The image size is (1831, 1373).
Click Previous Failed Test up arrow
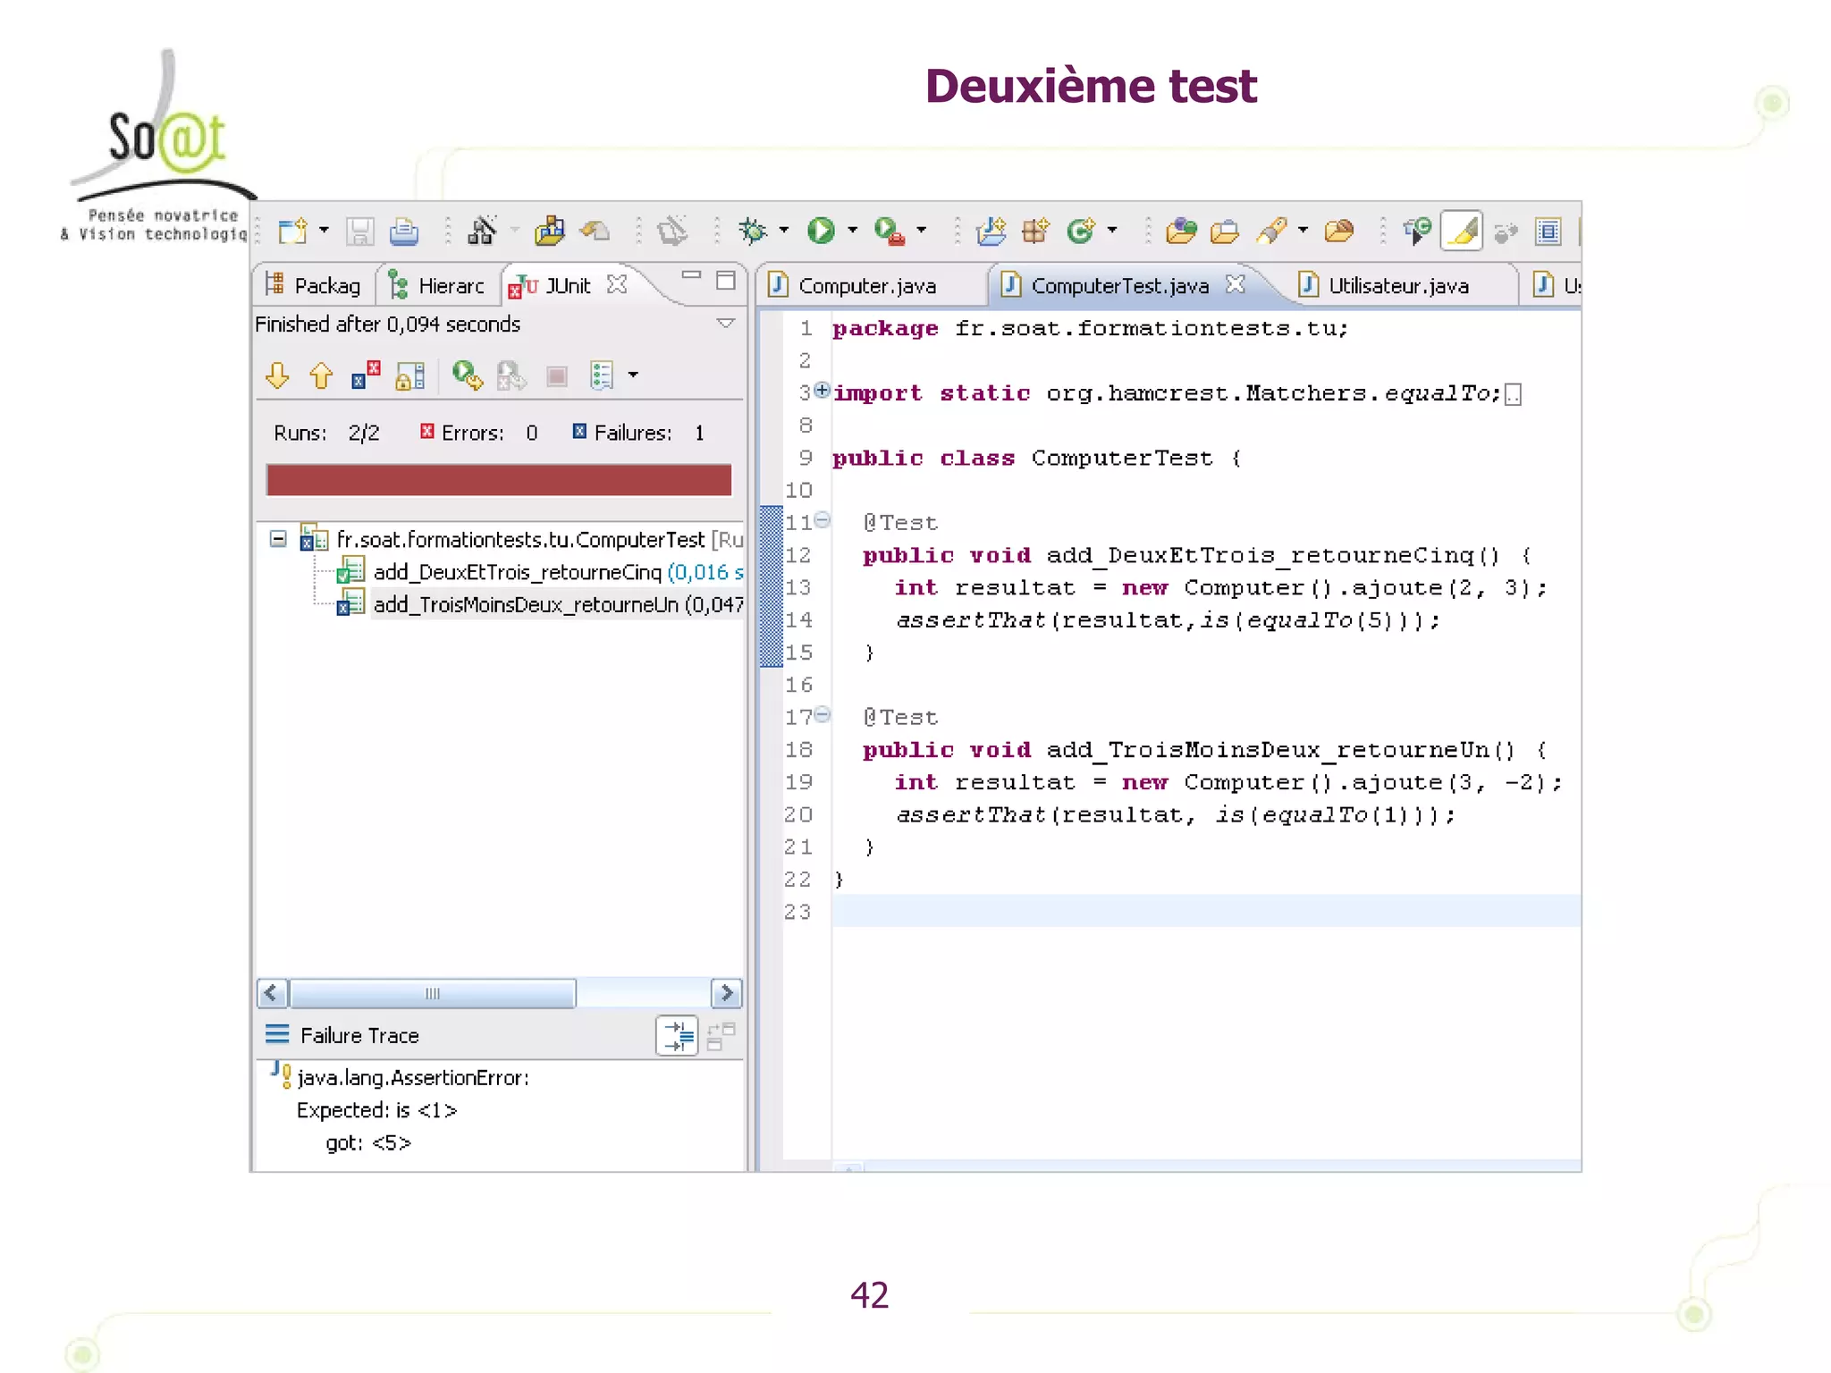click(x=321, y=375)
